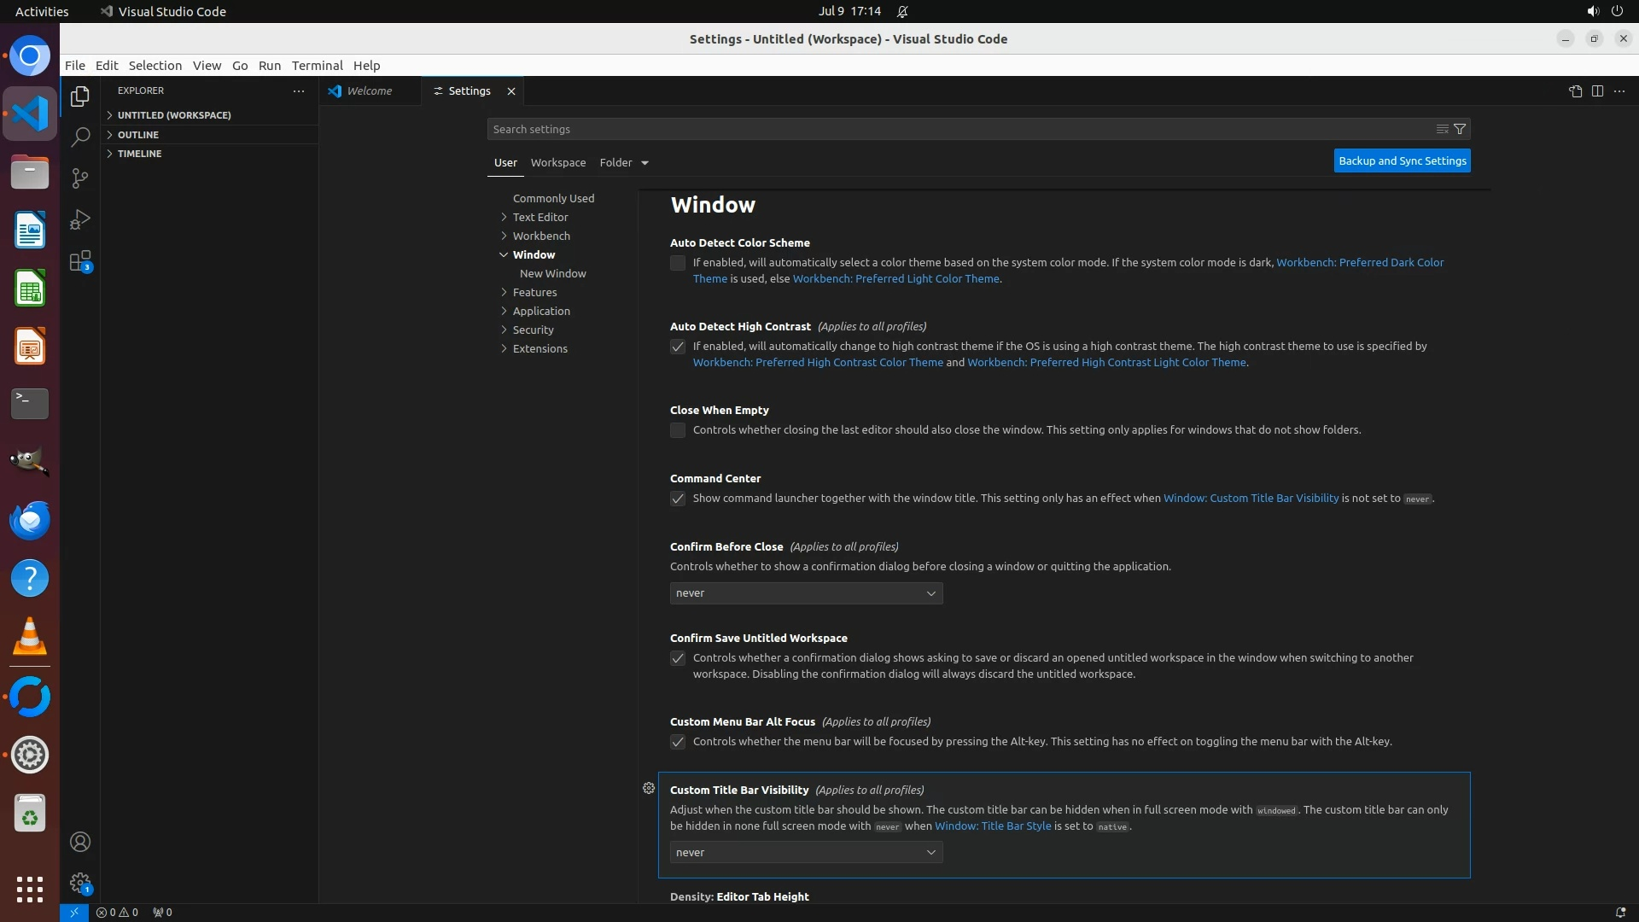Viewport: 1639px width, 922px height.
Task: Switch to the Workspace settings tab
Action: point(557,162)
